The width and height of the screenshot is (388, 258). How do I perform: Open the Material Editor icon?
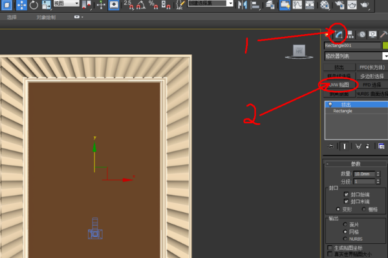click(325, 5)
